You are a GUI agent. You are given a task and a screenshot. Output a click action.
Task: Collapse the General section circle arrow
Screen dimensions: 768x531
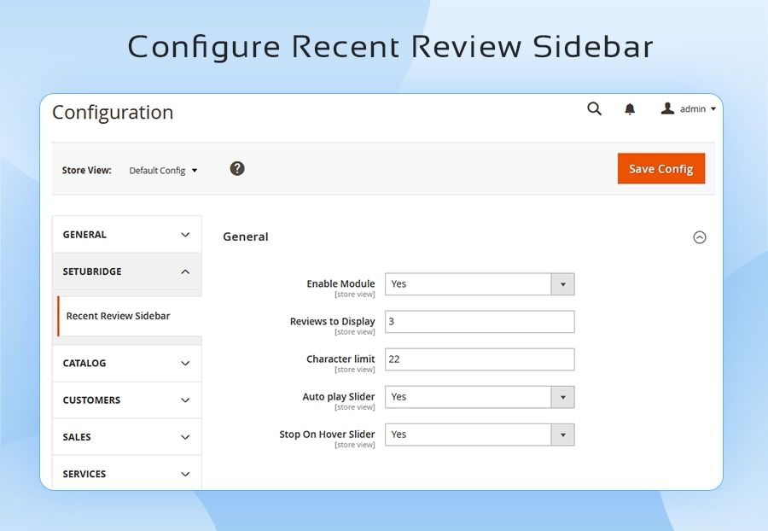699,237
